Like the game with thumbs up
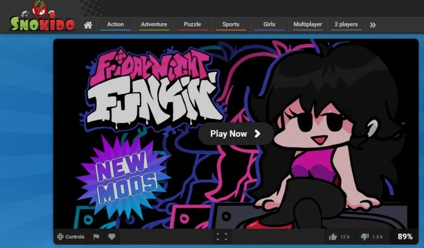The height and width of the screenshot is (248, 424). click(339, 237)
